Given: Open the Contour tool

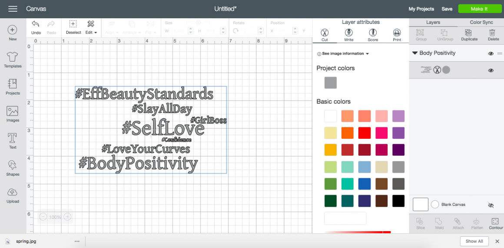Looking at the screenshot, I should [495, 224].
